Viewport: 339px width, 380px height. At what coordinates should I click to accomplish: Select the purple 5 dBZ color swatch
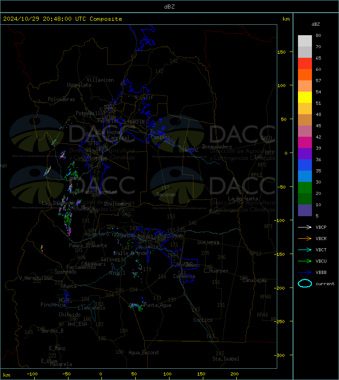point(305,210)
